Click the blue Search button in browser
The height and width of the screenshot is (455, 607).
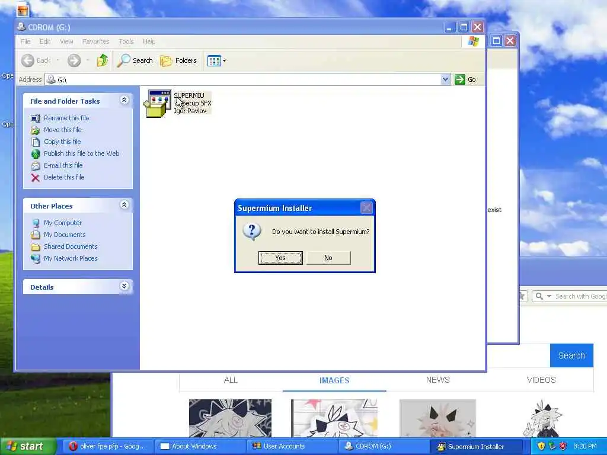[571, 355]
